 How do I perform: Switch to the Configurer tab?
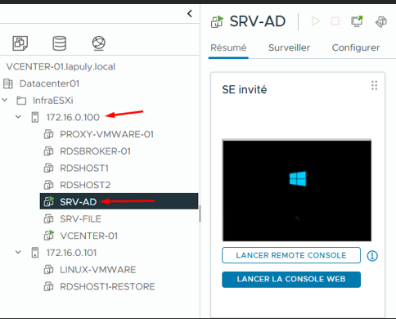point(356,47)
